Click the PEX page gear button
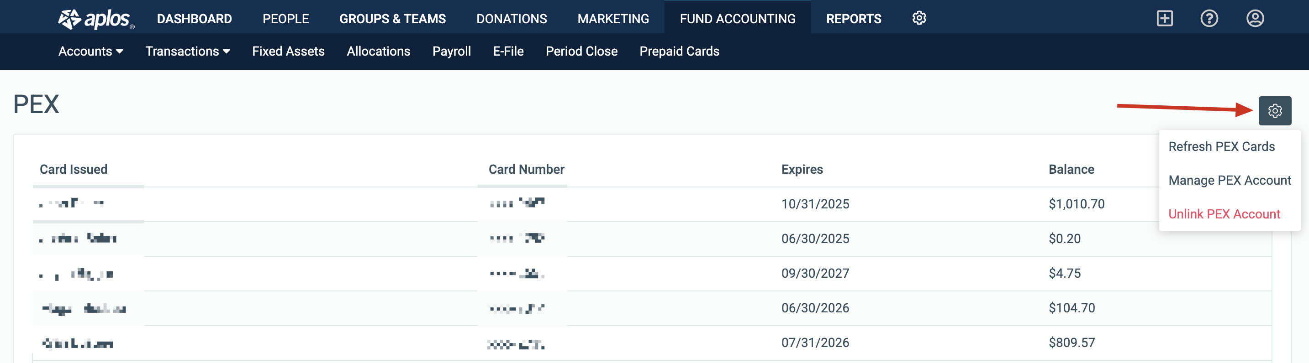This screenshot has height=363, width=1309. (x=1274, y=111)
